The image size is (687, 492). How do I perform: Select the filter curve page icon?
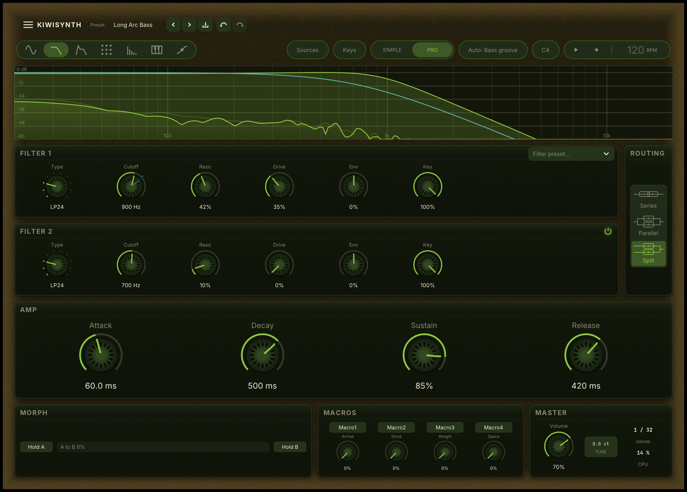point(56,50)
